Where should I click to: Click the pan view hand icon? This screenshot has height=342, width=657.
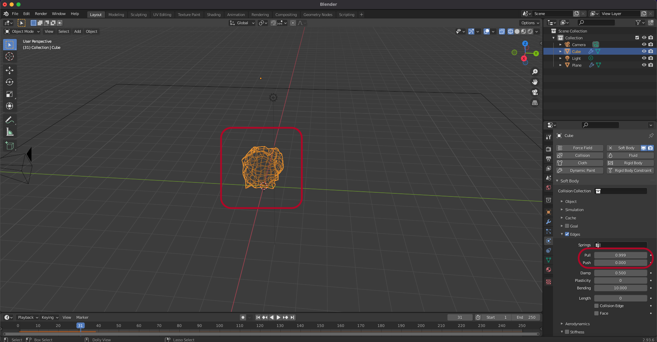(535, 82)
